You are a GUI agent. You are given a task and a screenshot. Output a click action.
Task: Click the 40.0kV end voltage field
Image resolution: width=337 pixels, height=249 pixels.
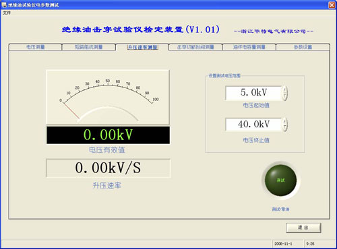point(253,124)
